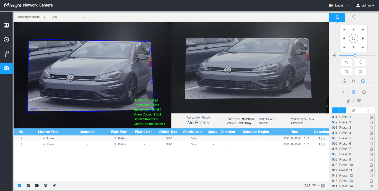
Task: Click the right focus far button
Action: (360, 71)
